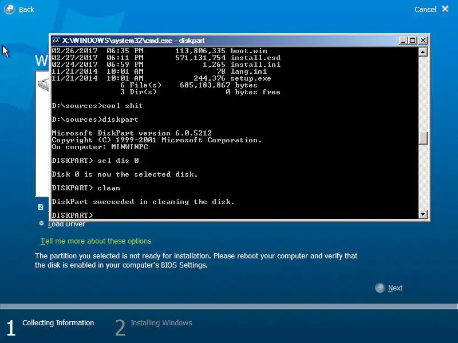Click the cmd.exe window title bar text
The height and width of the screenshot is (343, 458).
pos(133,41)
